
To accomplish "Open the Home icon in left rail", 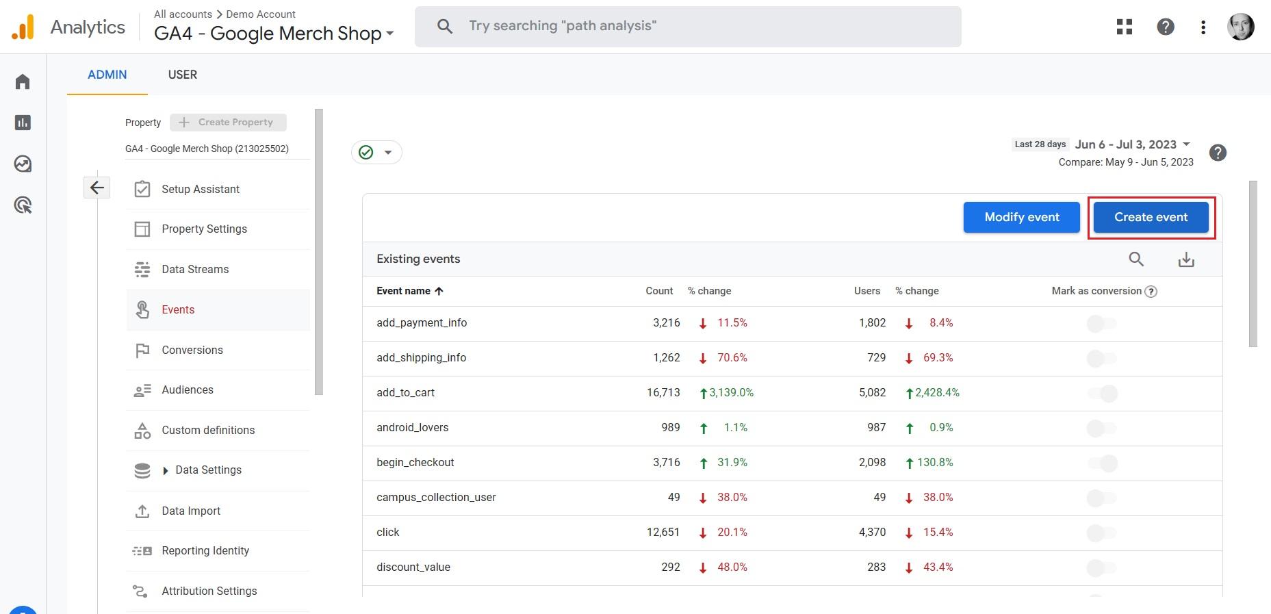I will pyautogui.click(x=23, y=82).
